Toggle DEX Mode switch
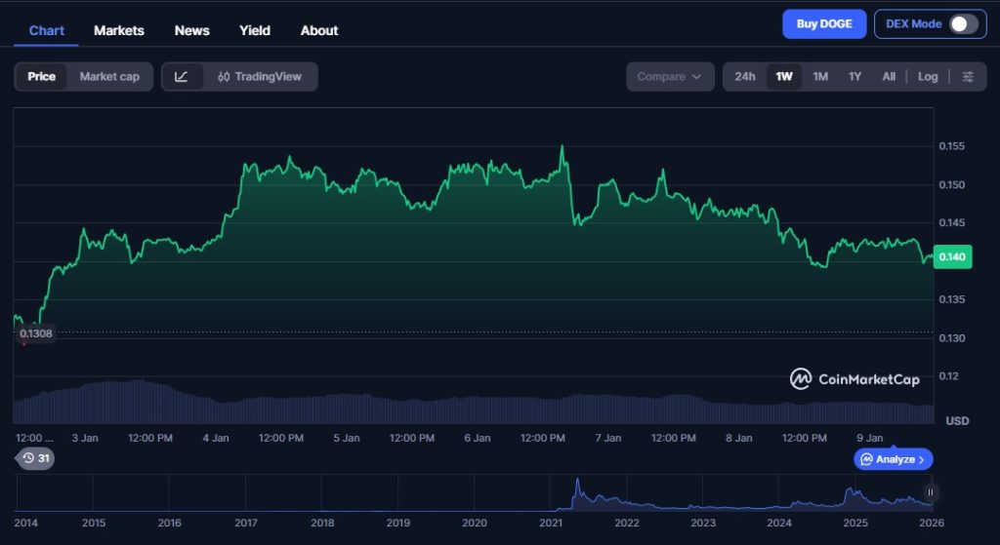 (963, 24)
